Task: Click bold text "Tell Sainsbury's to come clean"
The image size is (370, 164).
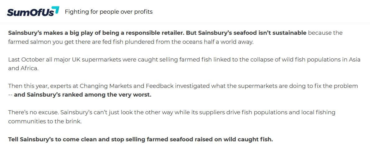Action: (52, 139)
